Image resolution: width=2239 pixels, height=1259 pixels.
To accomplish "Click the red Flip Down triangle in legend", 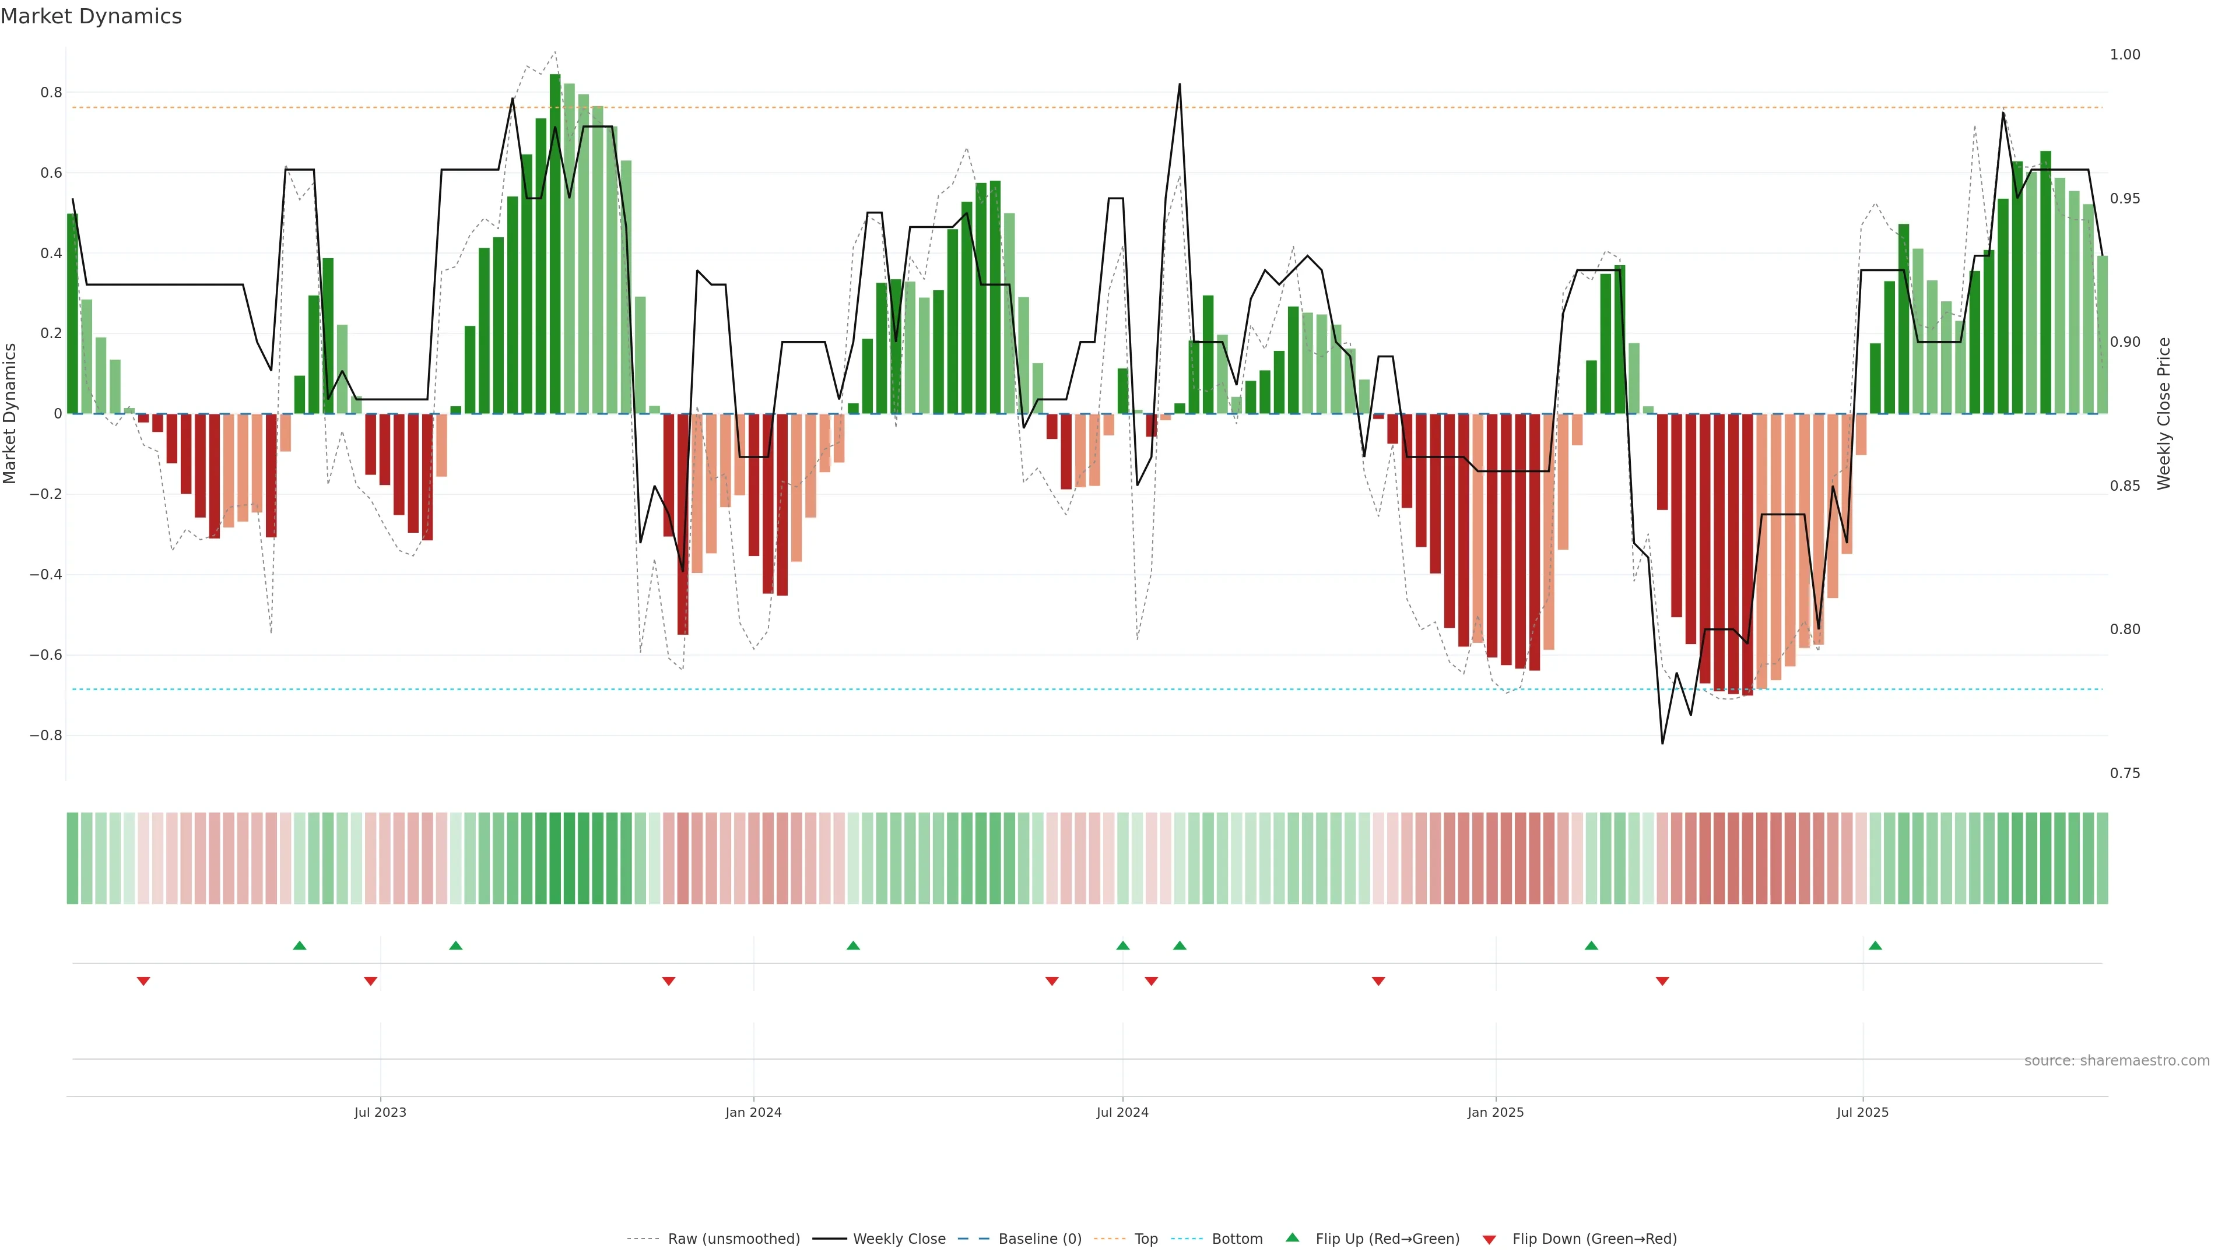I will (1489, 1239).
